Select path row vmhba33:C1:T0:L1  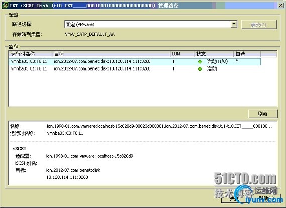click(x=135, y=68)
